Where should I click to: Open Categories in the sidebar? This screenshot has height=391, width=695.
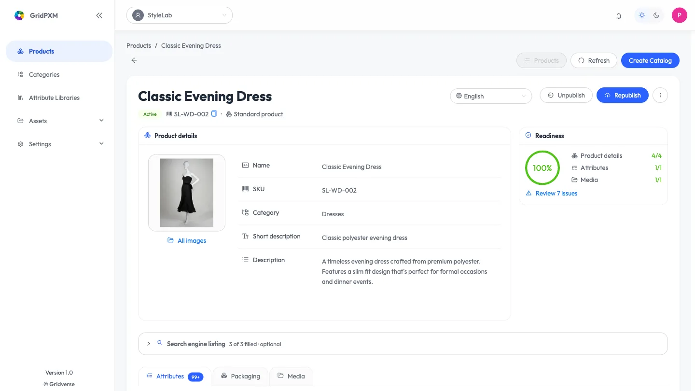point(59,74)
